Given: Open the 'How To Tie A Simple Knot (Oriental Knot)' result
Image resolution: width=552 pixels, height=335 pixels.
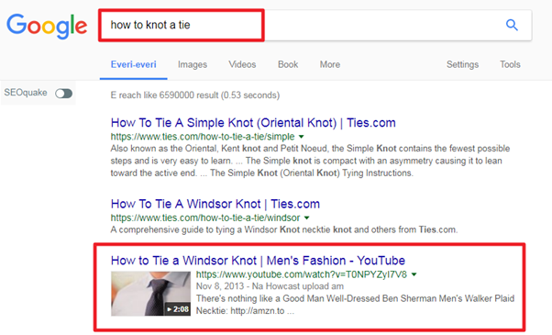Looking at the screenshot, I should point(253,123).
